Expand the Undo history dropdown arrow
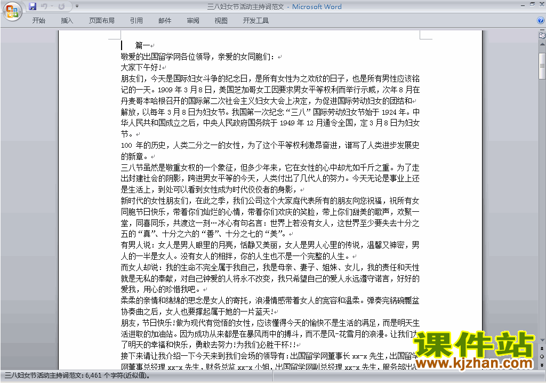 52,6
